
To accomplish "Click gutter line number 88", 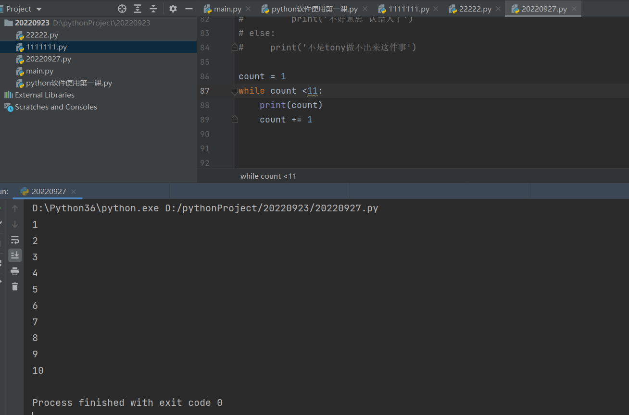I will [x=205, y=105].
